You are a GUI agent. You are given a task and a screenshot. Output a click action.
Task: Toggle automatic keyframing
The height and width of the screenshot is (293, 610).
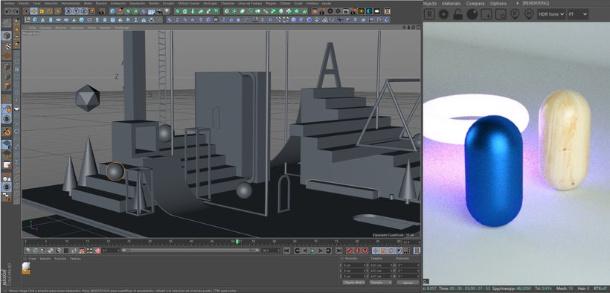(357, 251)
